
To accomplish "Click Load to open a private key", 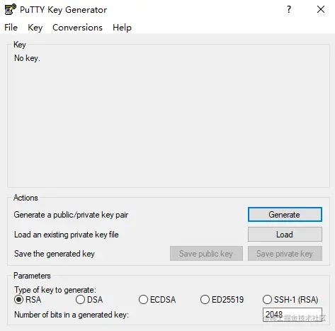I will pos(285,235).
